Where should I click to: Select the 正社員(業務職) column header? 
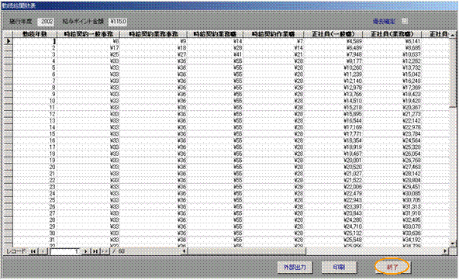point(392,34)
